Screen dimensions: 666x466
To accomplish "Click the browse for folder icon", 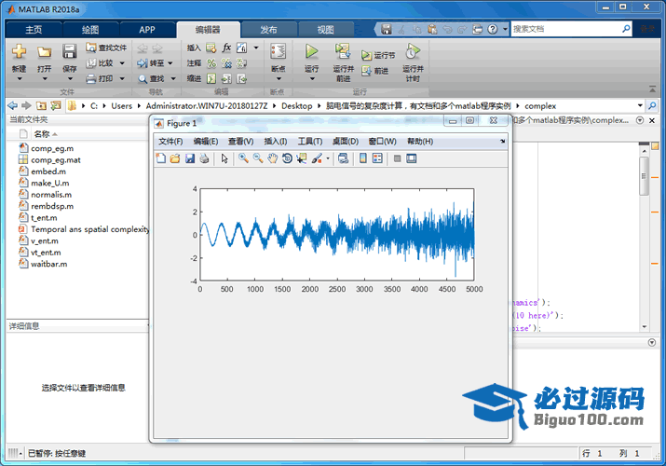I will click(x=56, y=105).
